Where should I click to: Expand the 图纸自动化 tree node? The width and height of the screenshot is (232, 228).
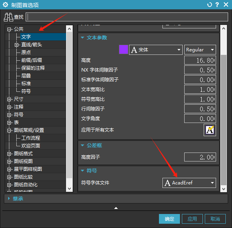(9, 185)
